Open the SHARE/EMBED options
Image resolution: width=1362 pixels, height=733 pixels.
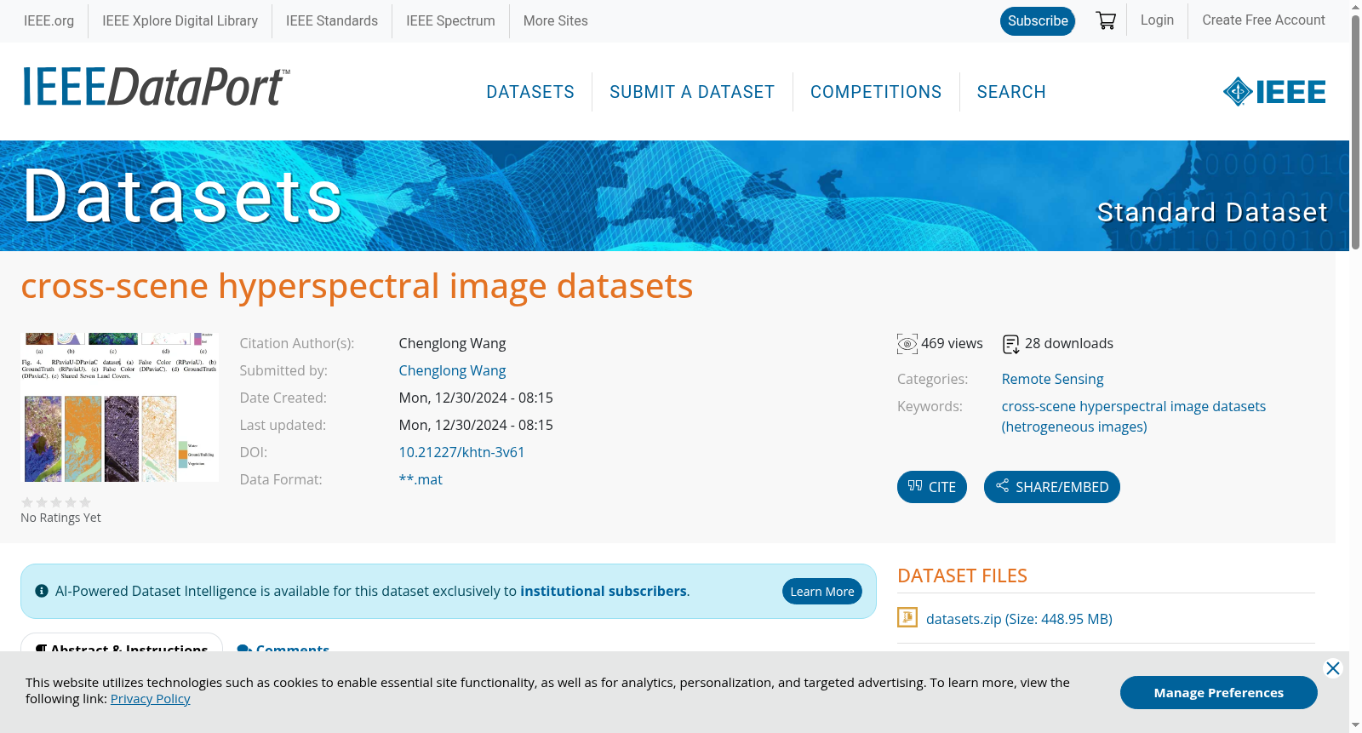1052,487
